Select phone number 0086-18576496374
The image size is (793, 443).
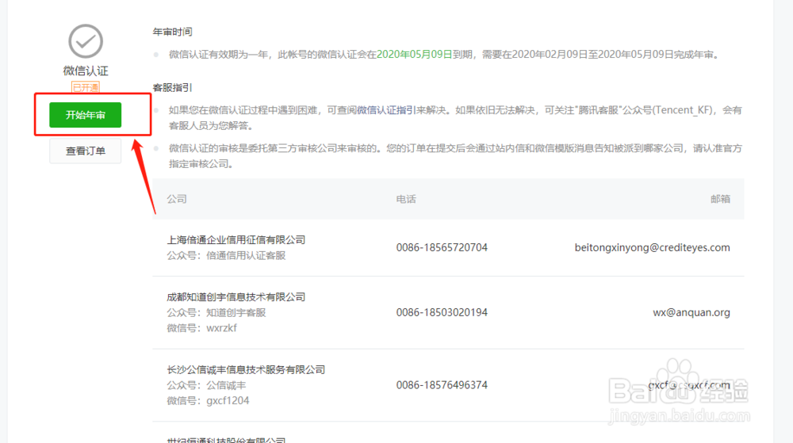(x=442, y=385)
